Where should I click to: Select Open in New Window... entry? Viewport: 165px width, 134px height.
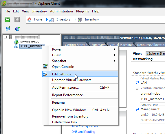point(80,110)
